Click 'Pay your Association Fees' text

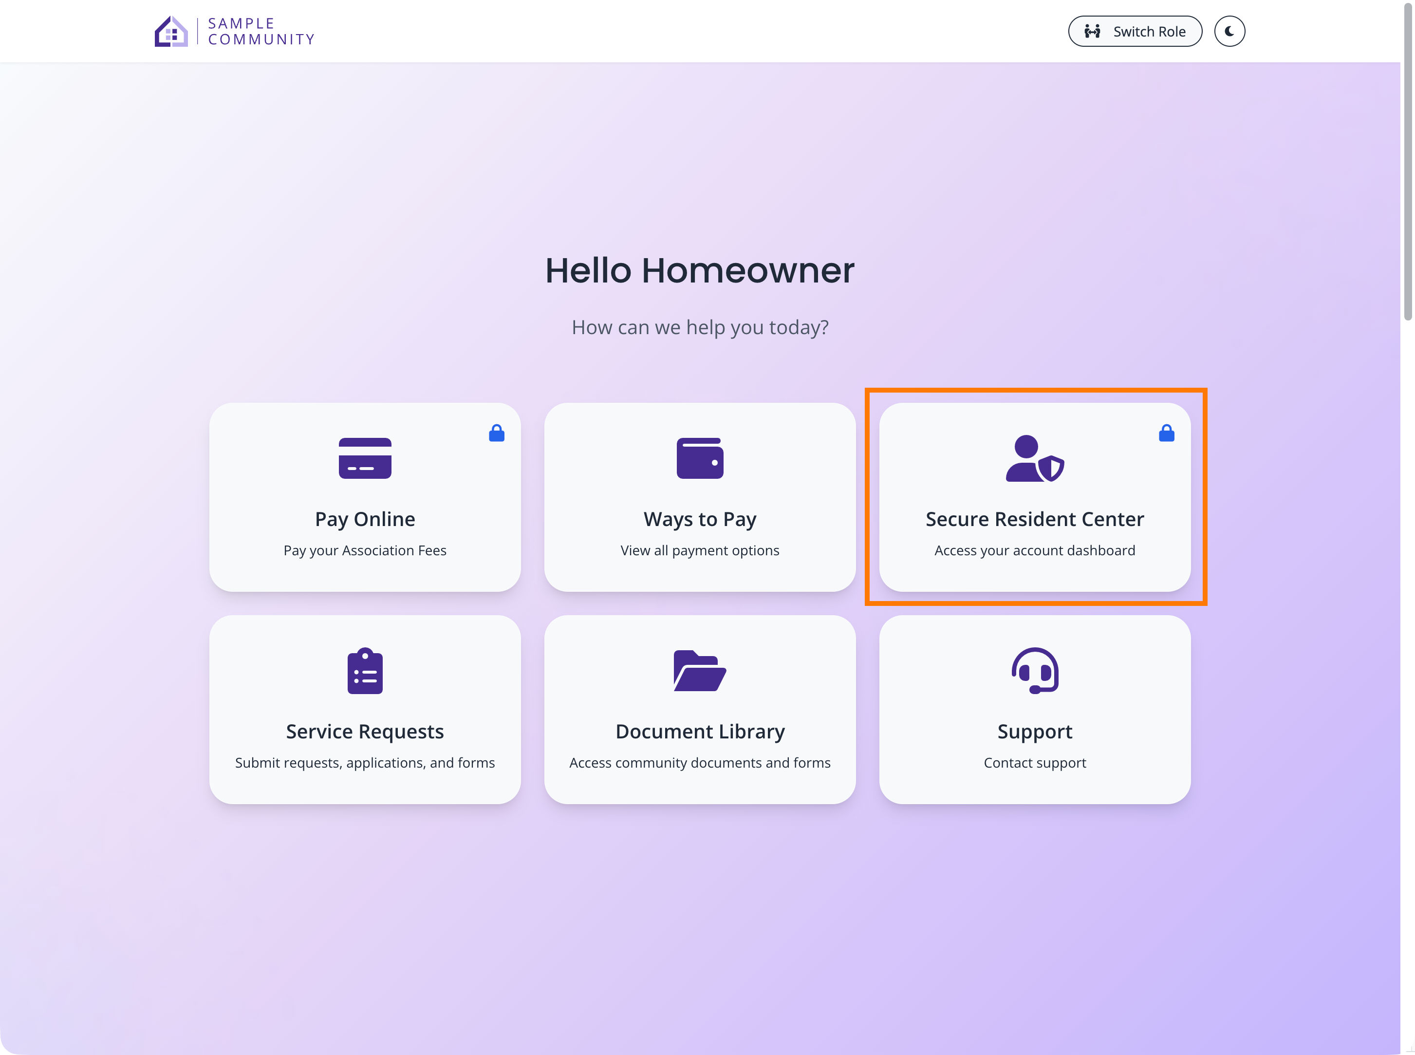pos(365,550)
